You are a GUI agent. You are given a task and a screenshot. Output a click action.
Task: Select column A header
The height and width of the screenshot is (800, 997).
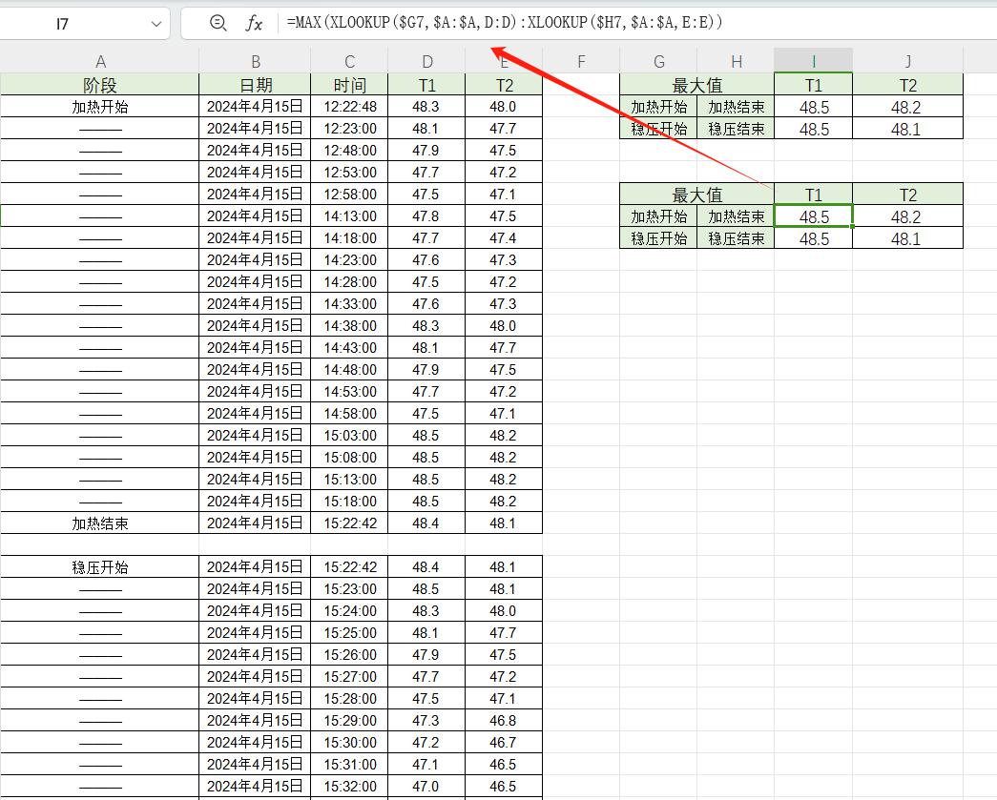[100, 62]
